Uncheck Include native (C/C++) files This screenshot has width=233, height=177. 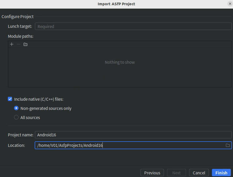pyautogui.click(x=10, y=99)
